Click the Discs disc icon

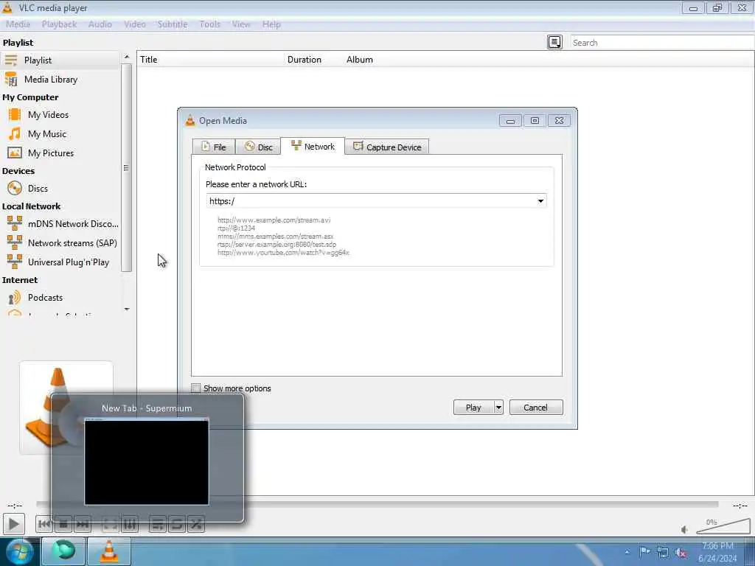(x=15, y=188)
